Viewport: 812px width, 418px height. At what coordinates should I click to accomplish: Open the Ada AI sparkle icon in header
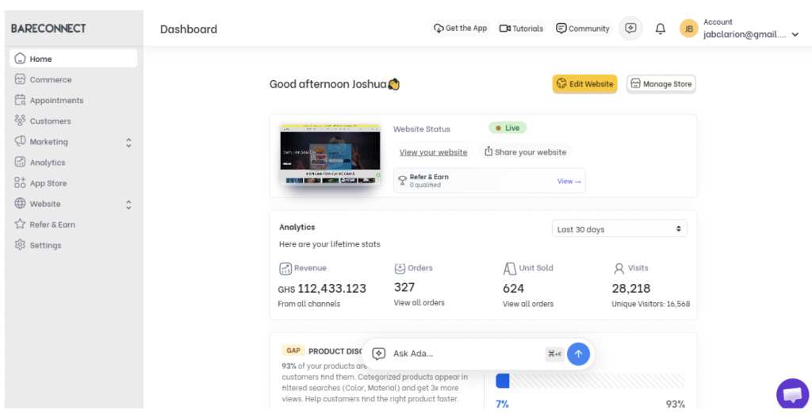tap(630, 29)
